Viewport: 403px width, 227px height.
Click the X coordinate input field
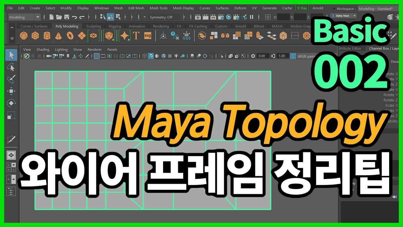point(284,17)
